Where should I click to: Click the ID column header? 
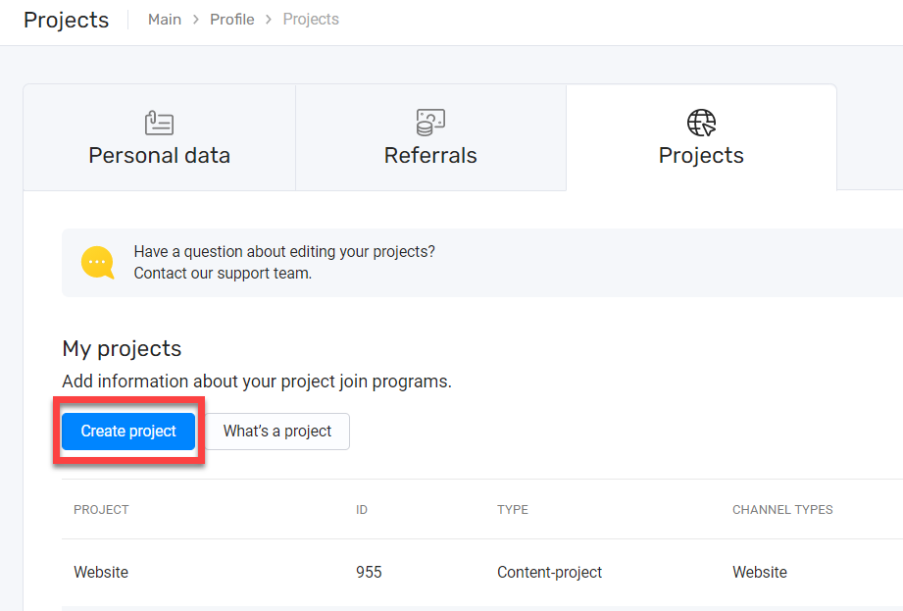pos(362,510)
